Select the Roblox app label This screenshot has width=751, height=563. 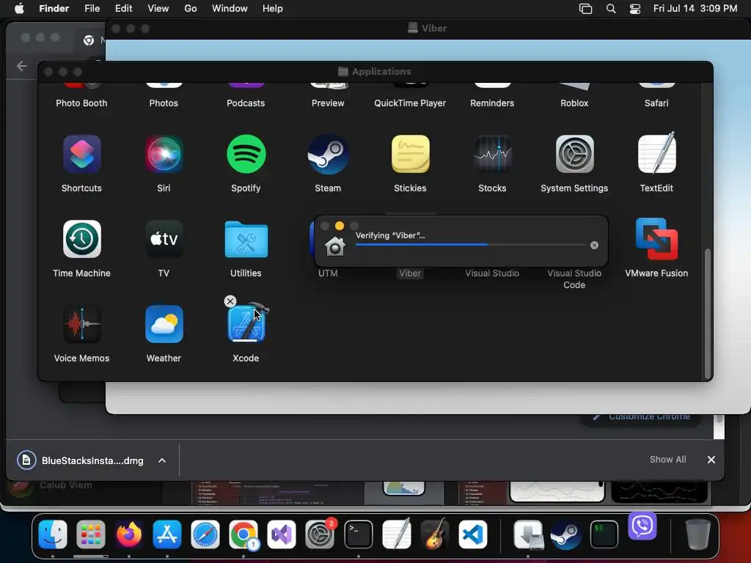574,103
